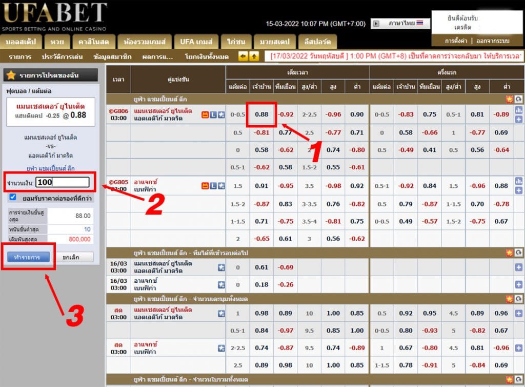Screen dimensions: 525x387
Task: Click the 0.90 under odds for @G806
Action: coord(357,114)
